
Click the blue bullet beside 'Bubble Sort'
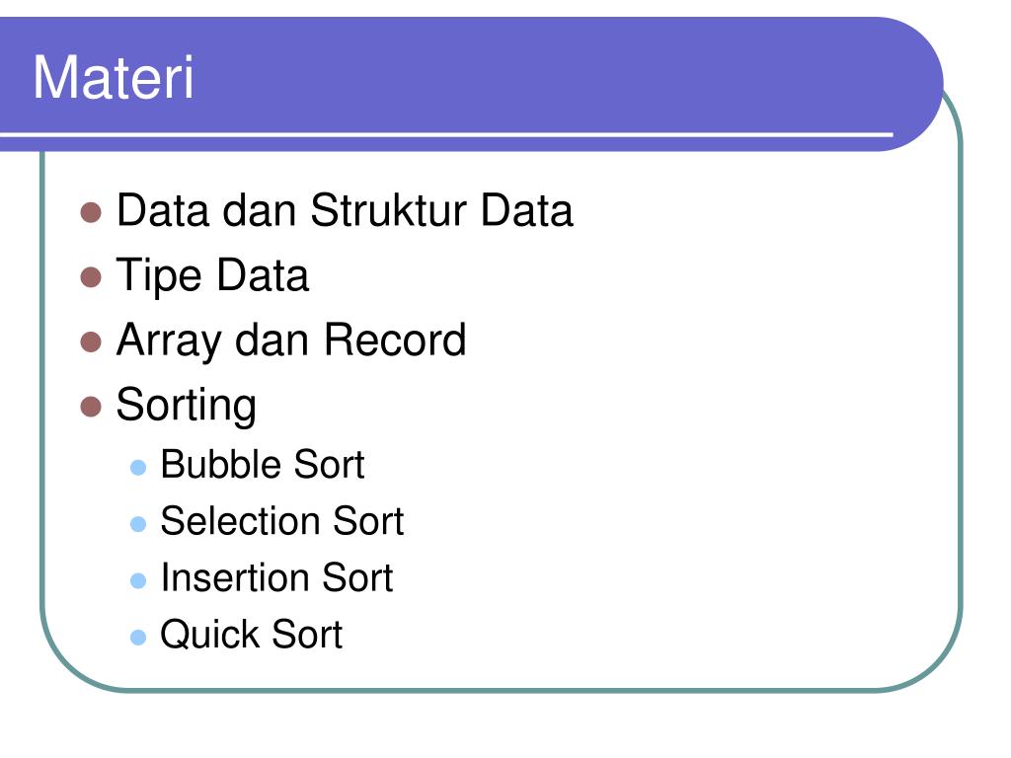[138, 467]
